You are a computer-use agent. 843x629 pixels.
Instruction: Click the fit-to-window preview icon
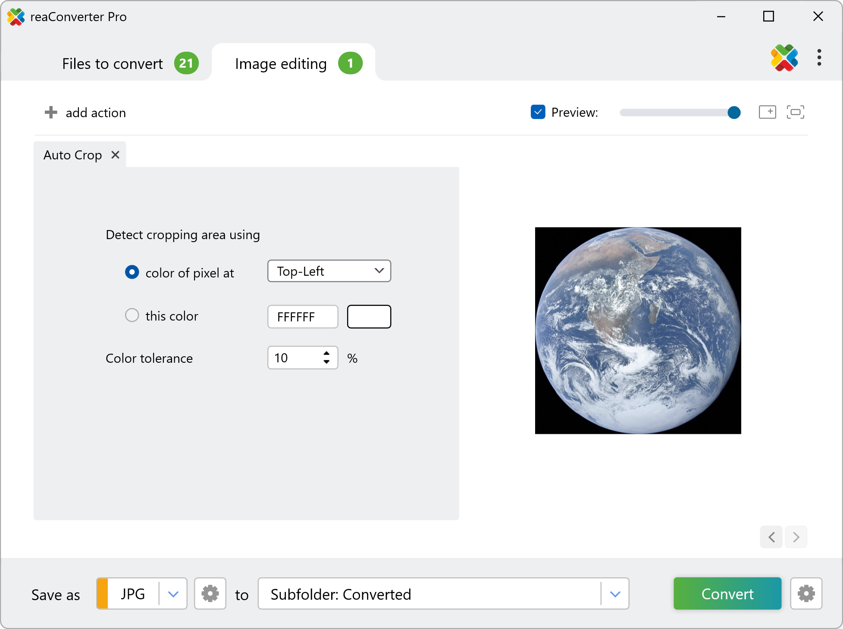tap(795, 112)
